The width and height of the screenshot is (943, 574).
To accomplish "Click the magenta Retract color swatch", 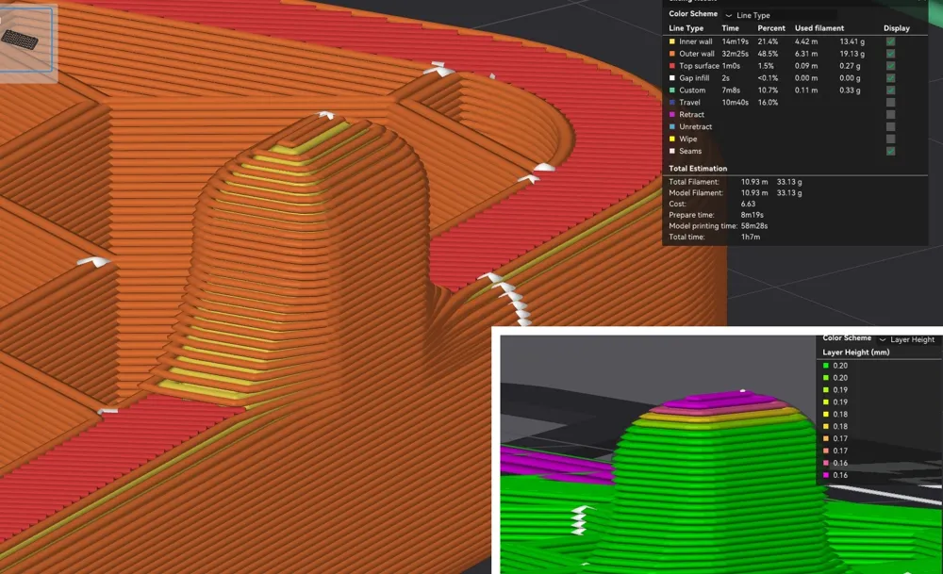I will [x=671, y=114].
